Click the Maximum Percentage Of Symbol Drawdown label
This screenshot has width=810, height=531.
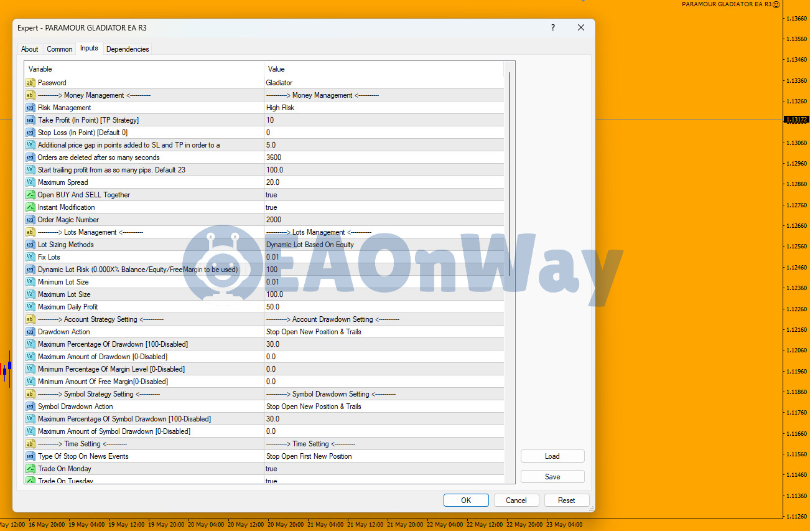(x=124, y=419)
